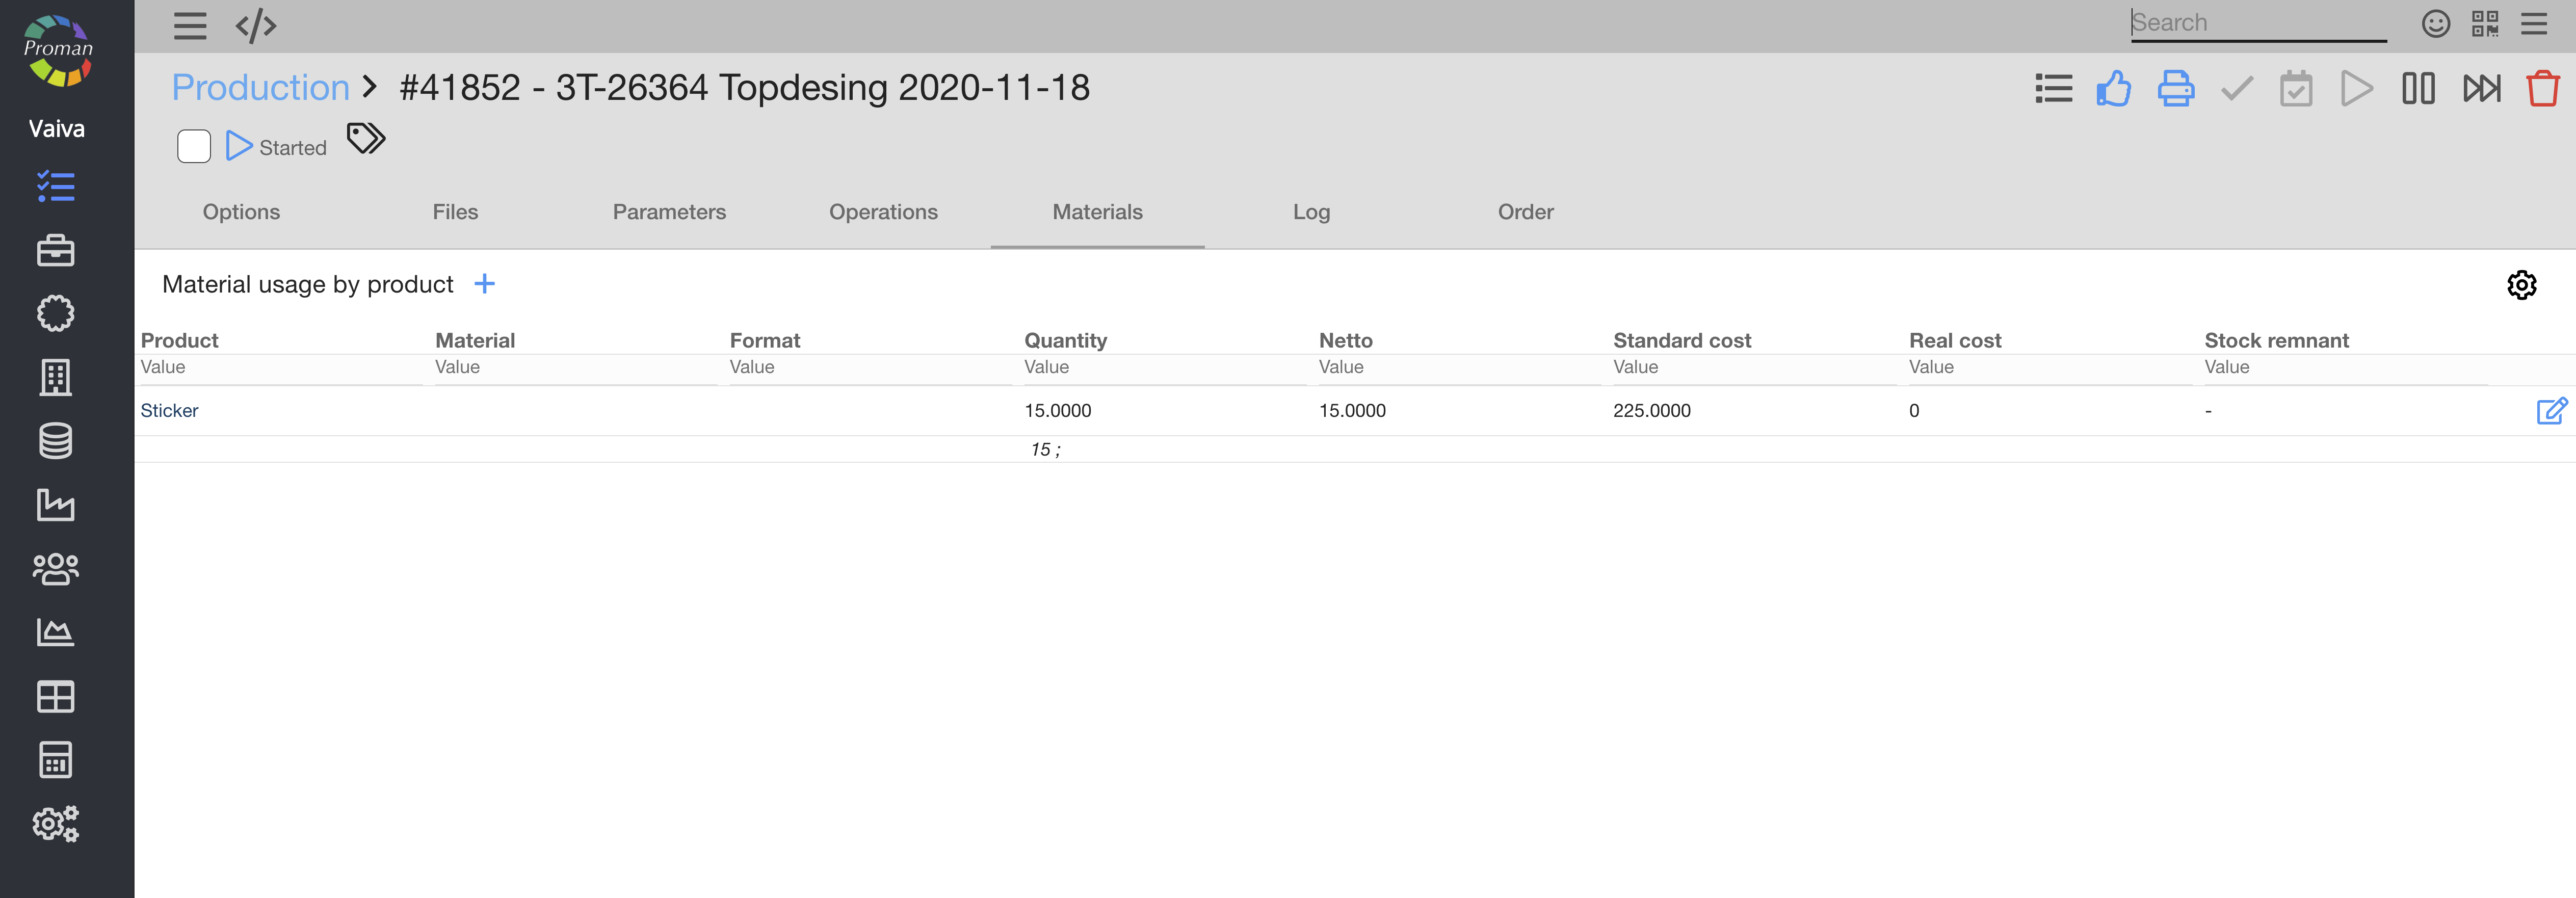Click the printer icon

coord(2175,89)
